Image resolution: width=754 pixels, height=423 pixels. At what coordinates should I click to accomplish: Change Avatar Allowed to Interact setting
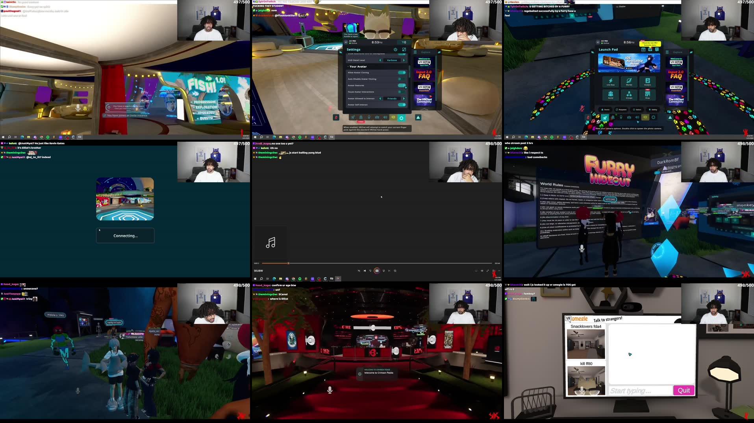click(x=404, y=98)
